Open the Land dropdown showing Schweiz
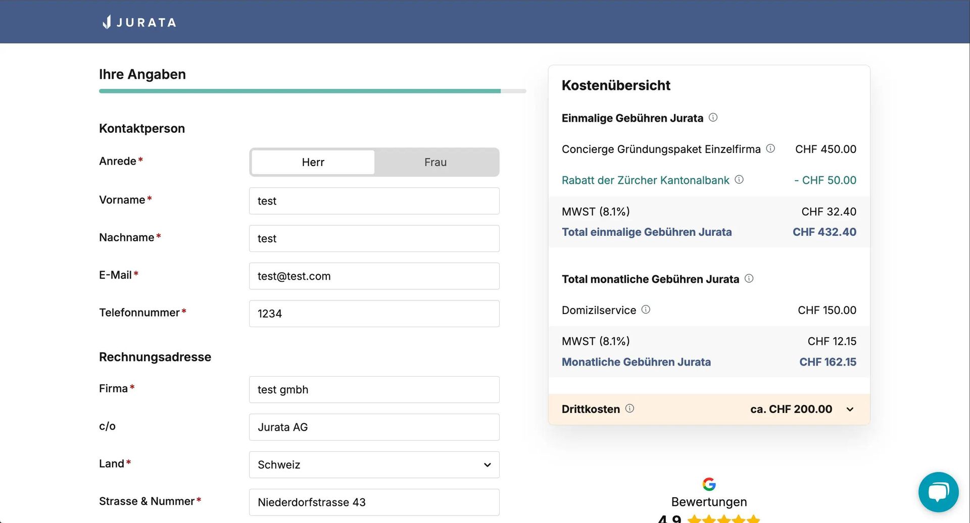The image size is (970, 523). [374, 464]
